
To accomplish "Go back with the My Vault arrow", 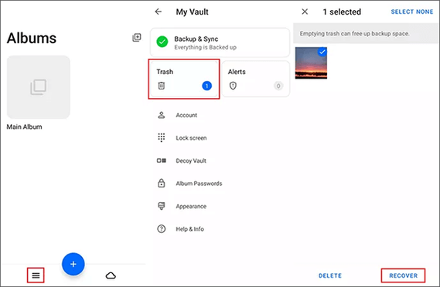I will 159,12.
